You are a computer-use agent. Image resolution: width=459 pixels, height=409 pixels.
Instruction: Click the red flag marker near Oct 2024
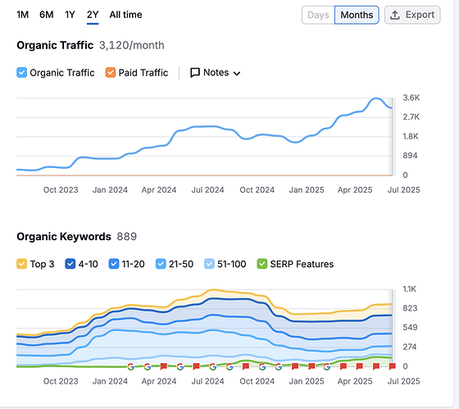click(246, 366)
